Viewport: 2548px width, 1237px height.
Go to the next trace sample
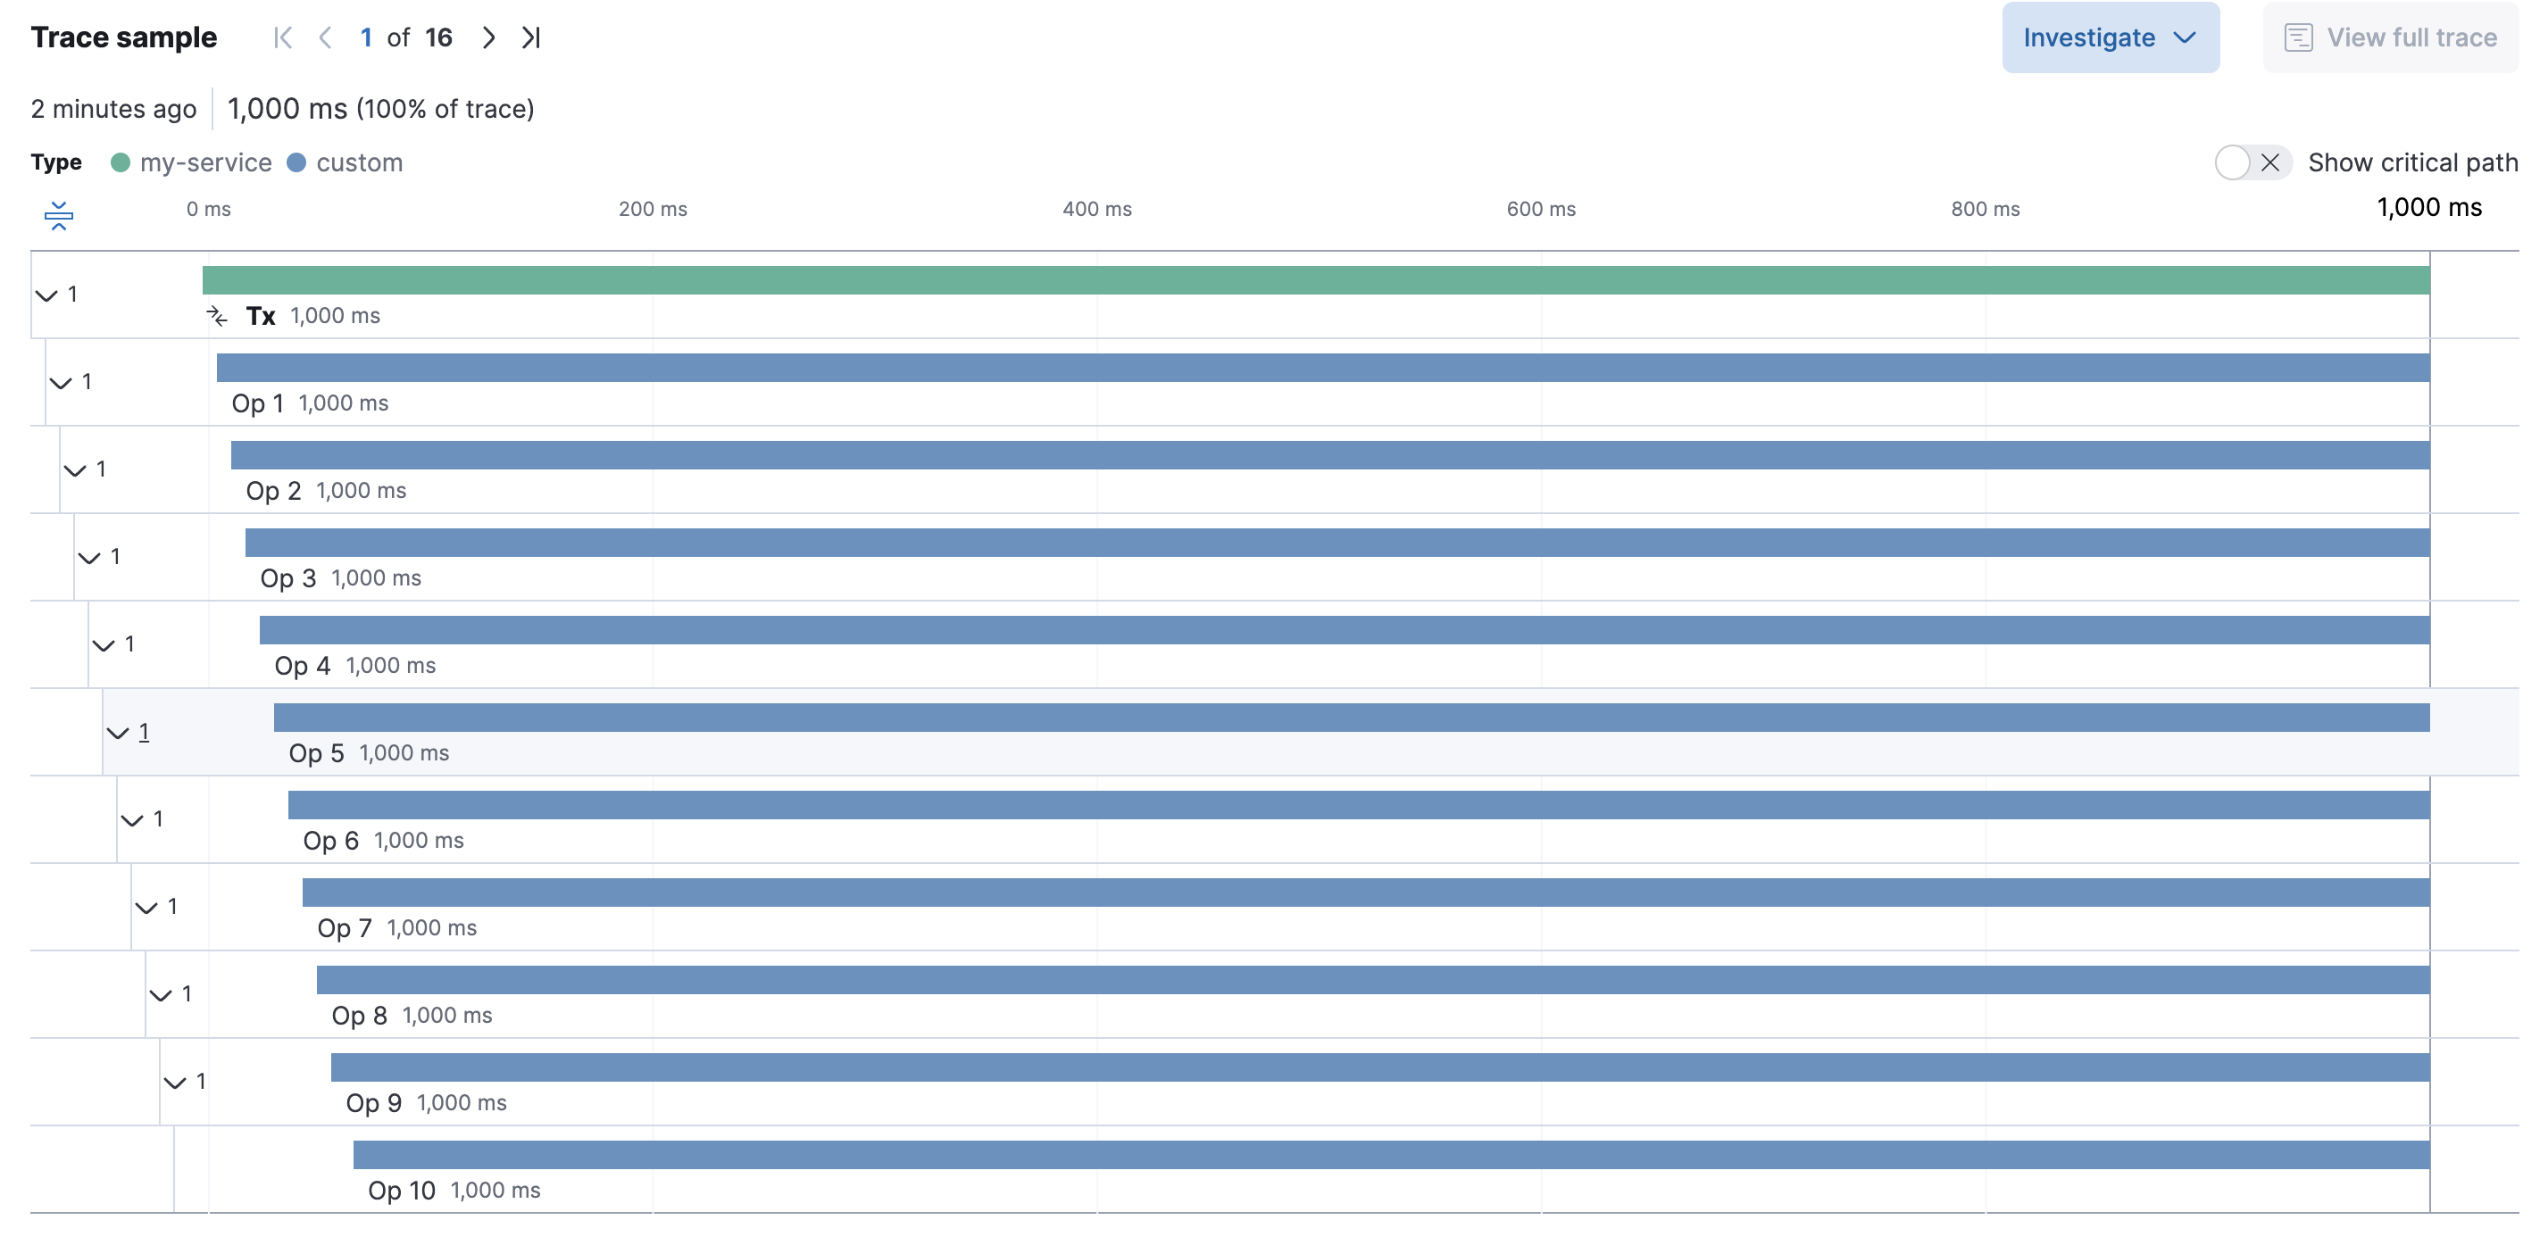click(x=487, y=37)
